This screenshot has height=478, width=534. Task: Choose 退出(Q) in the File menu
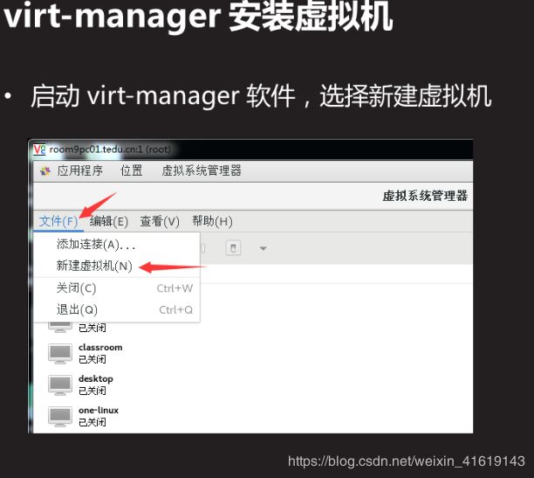[116, 310]
